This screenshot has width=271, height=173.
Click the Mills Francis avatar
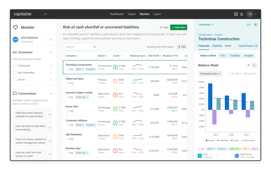[237, 156]
